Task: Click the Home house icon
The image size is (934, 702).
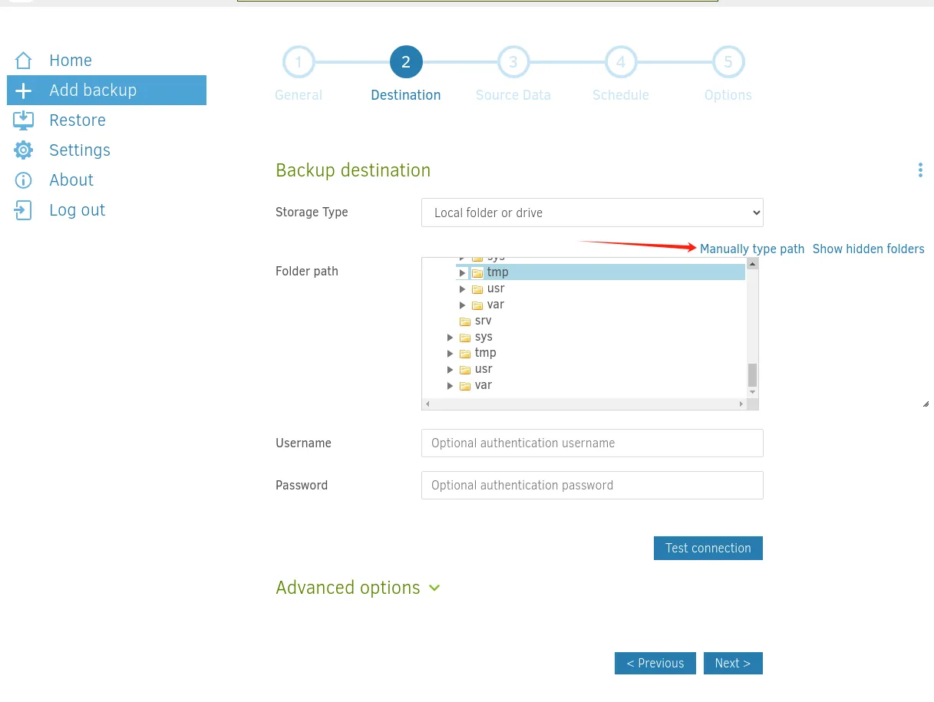Action: click(x=24, y=61)
